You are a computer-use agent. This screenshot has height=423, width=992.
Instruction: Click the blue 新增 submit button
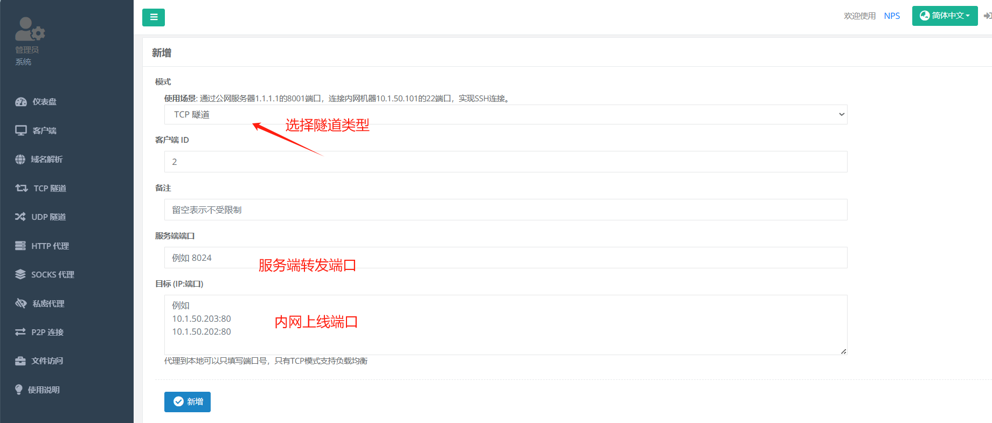click(x=188, y=402)
